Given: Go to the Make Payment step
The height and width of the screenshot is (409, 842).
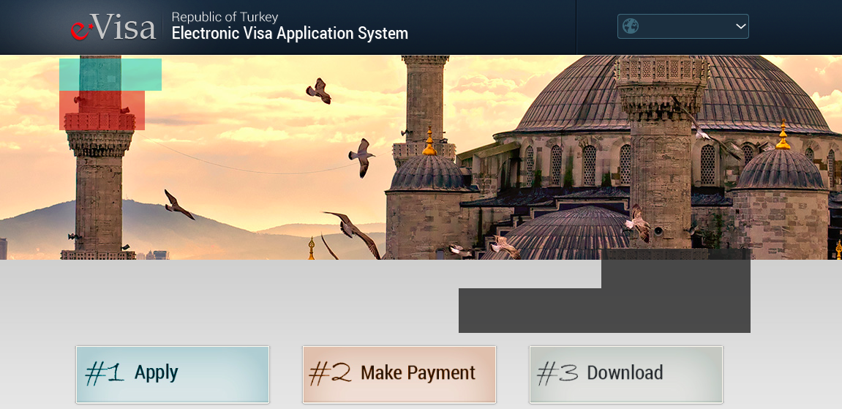Looking at the screenshot, I should [x=399, y=374].
